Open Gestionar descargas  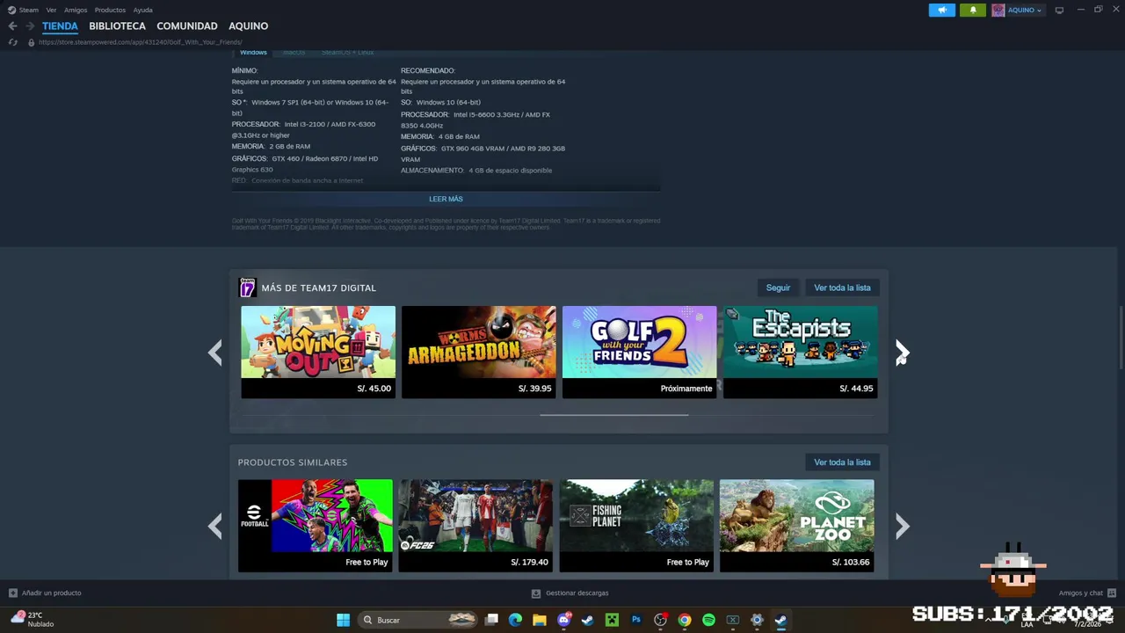570,593
